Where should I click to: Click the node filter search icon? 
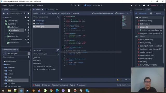(25, 13)
